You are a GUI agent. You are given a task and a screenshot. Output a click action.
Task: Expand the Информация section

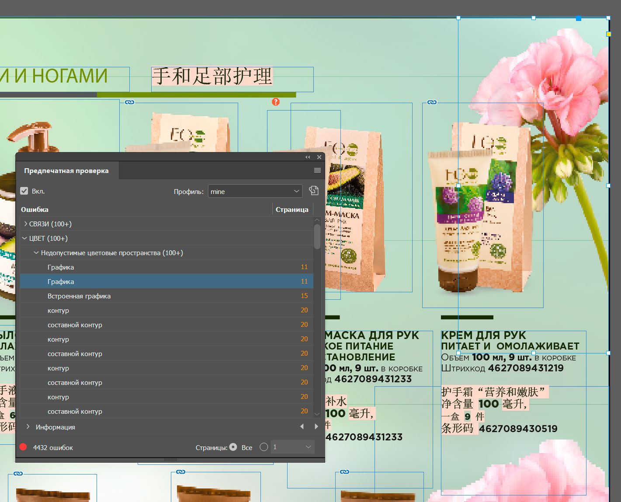click(28, 426)
